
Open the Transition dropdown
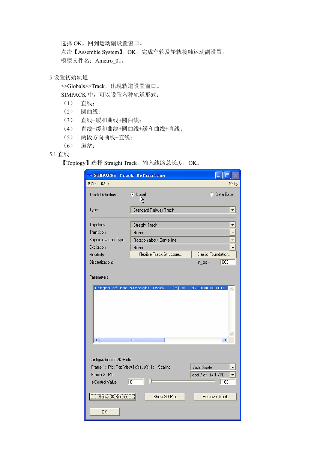click(x=183, y=233)
